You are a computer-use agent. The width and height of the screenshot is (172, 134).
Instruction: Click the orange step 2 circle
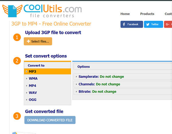point(17,61)
